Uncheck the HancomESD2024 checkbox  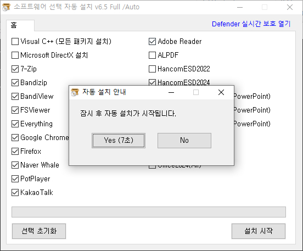(x=152, y=82)
